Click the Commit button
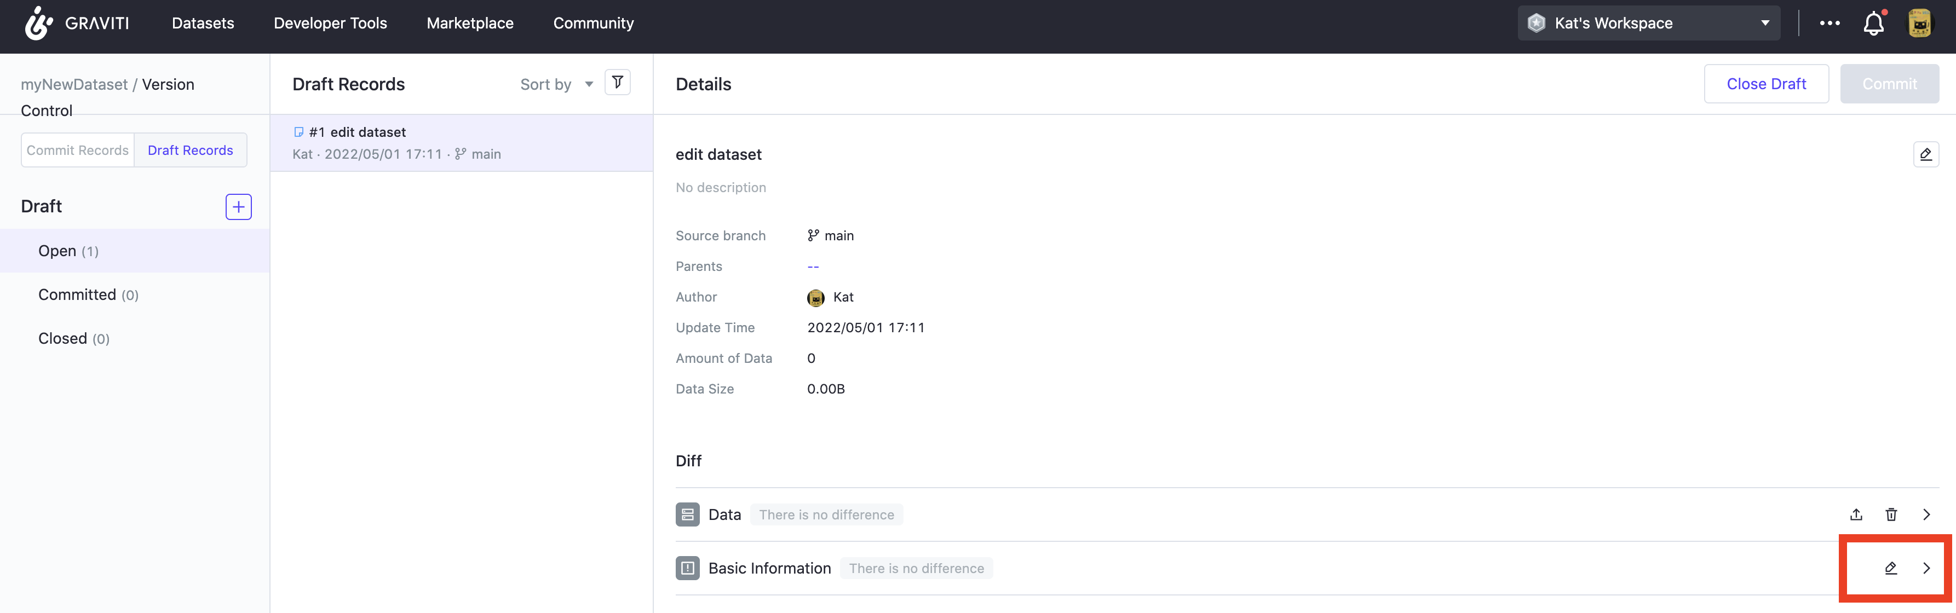 coord(1889,84)
